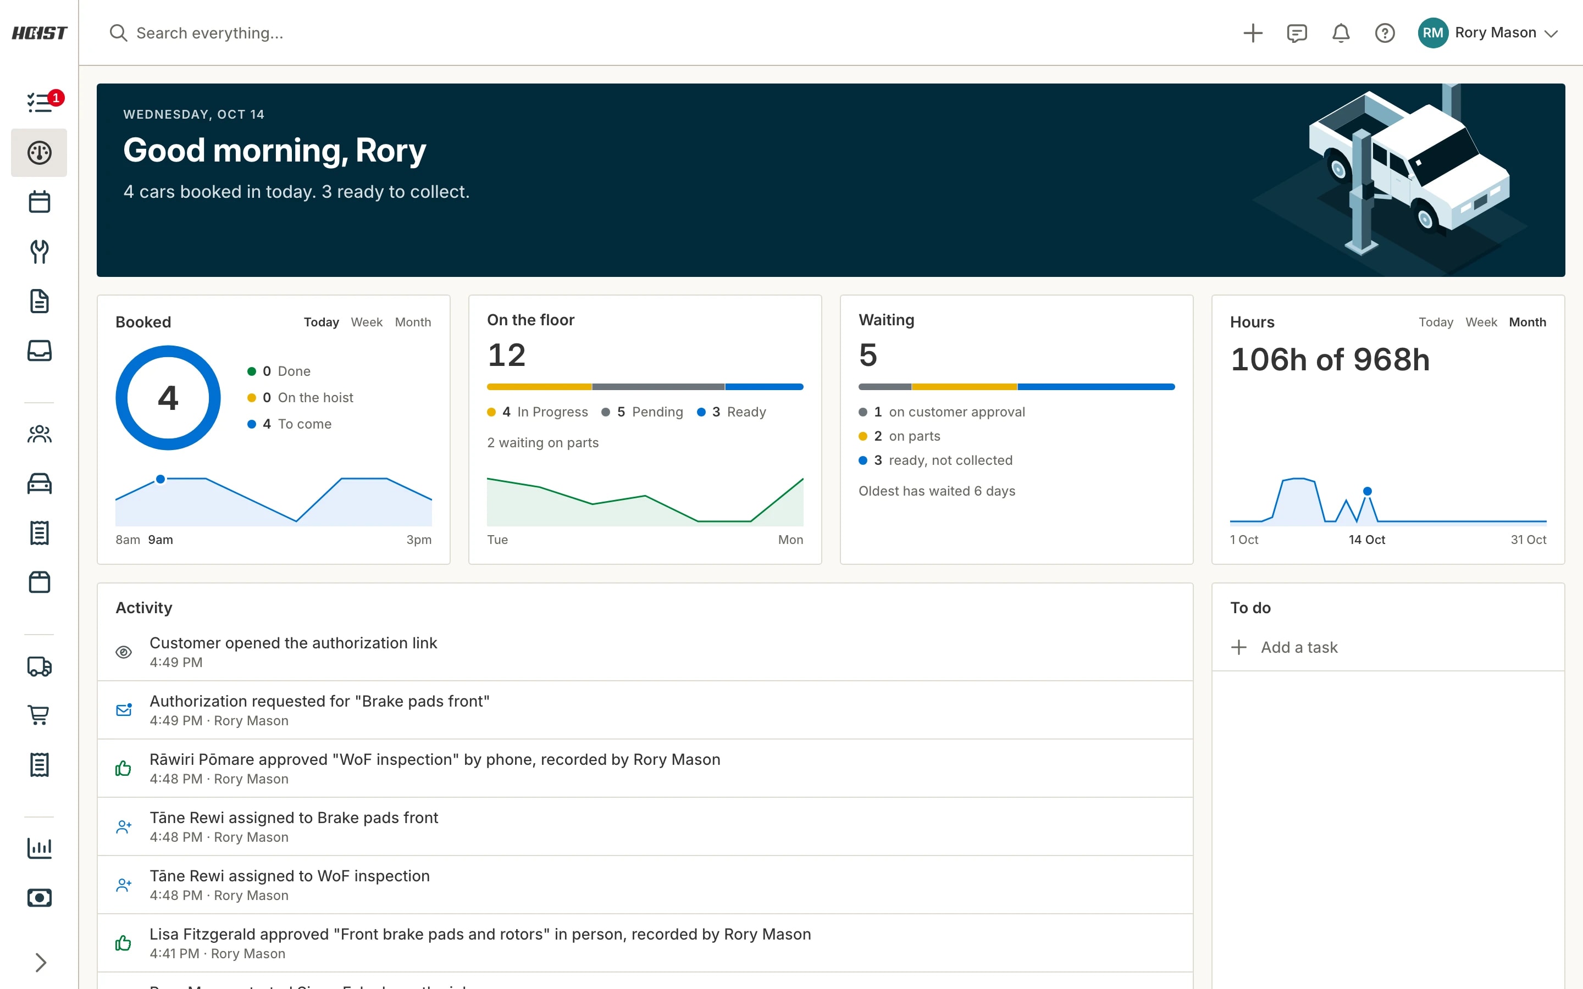Click the Booked donut chart showing 4
This screenshot has height=989, width=1583.
click(x=168, y=398)
